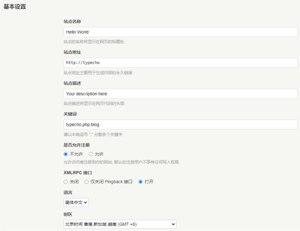Click the 站点描述 field with Your description here

(180, 94)
